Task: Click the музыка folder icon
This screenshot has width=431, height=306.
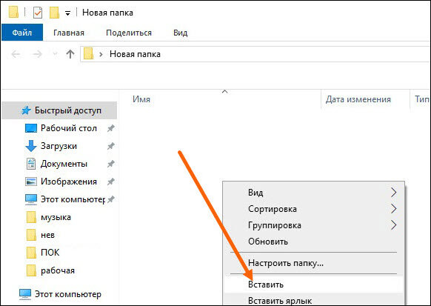Action: click(31, 217)
